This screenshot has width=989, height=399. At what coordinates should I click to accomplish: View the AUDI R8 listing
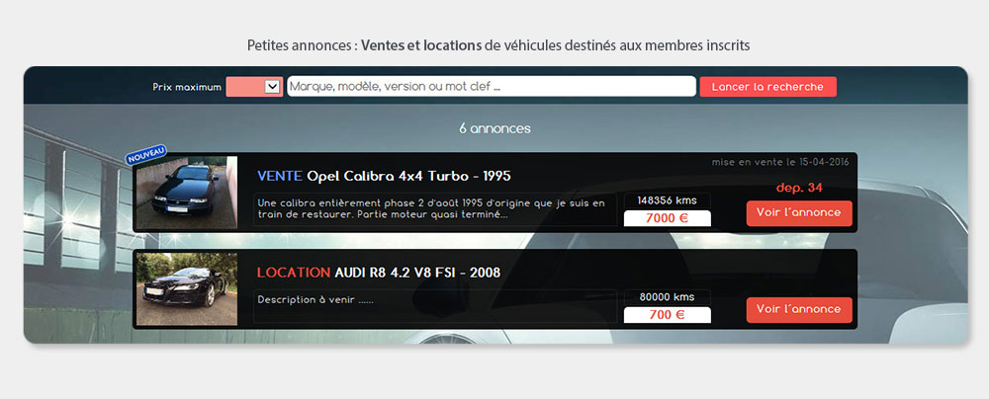799,309
